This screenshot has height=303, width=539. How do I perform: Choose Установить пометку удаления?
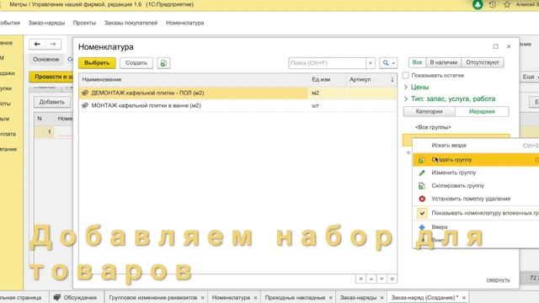click(x=471, y=199)
